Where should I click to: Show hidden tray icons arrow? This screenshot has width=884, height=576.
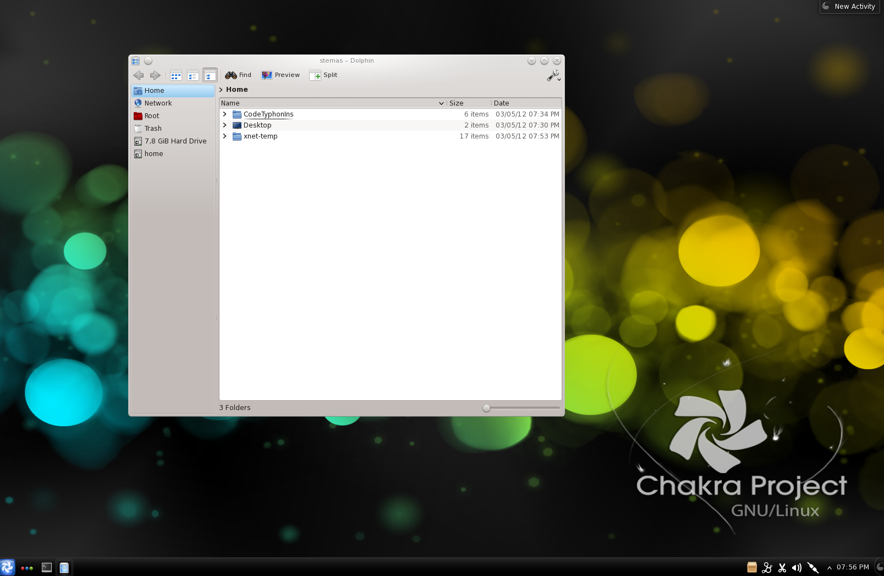pos(829,568)
